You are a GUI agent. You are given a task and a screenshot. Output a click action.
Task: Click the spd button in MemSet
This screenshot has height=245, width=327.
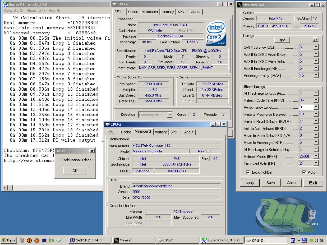[x=282, y=40]
